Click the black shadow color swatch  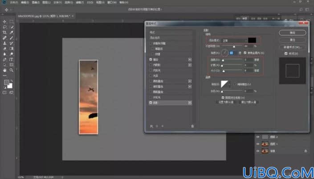pos(252,40)
